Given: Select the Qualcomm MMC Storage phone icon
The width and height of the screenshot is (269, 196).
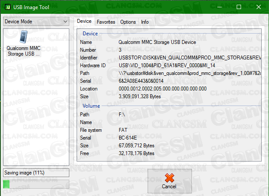Looking at the screenshot, I should (24, 37).
